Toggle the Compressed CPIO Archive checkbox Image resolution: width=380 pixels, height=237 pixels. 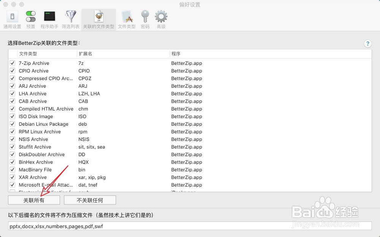tap(13, 78)
